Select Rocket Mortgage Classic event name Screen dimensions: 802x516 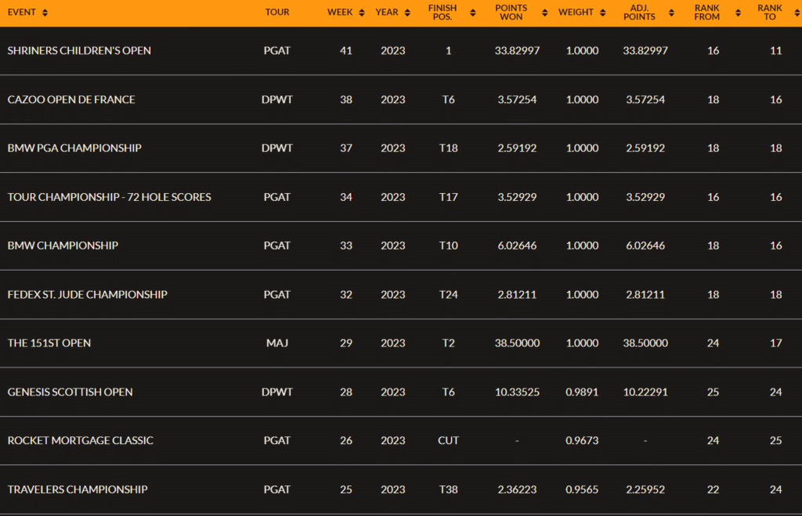pos(81,440)
